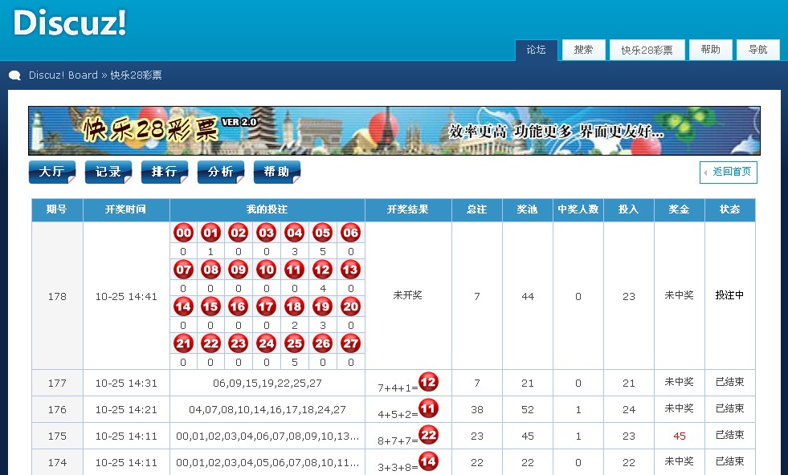
Task: Click red lottery ball 00
Action: 183,233
